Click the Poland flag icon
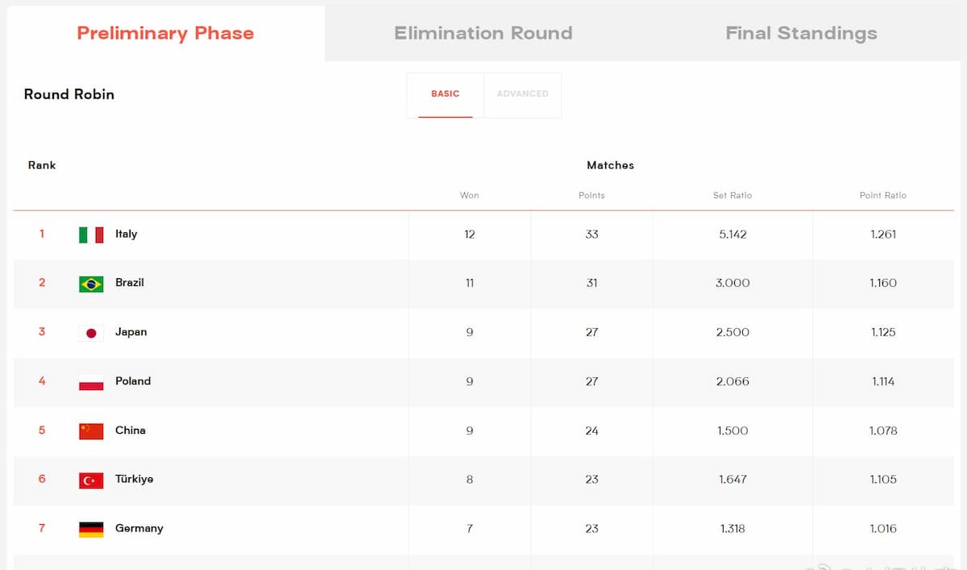Screen dimensions: 967x570 [x=91, y=382]
